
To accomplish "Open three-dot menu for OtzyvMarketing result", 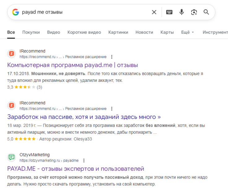I will (x=84, y=160).
